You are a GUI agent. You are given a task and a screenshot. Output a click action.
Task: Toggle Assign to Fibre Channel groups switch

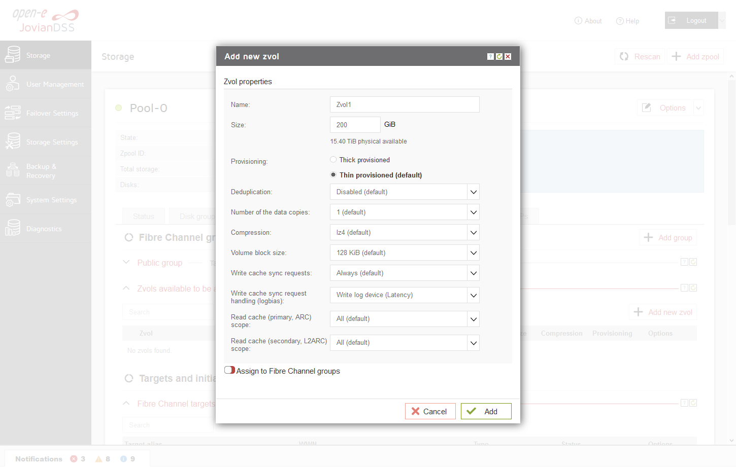pos(229,370)
